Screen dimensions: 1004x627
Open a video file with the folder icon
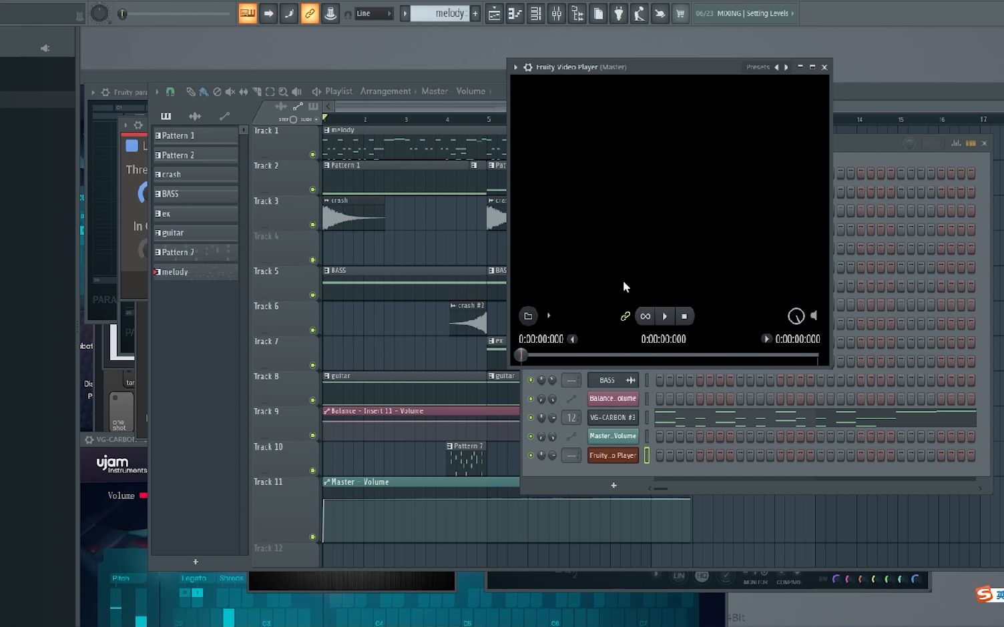(x=528, y=316)
